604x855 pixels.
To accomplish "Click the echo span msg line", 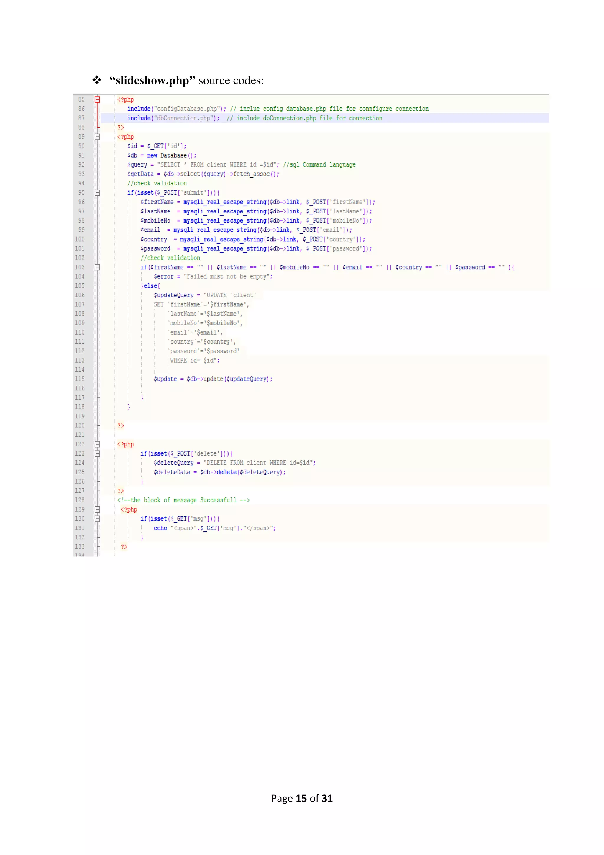I will [215, 528].
